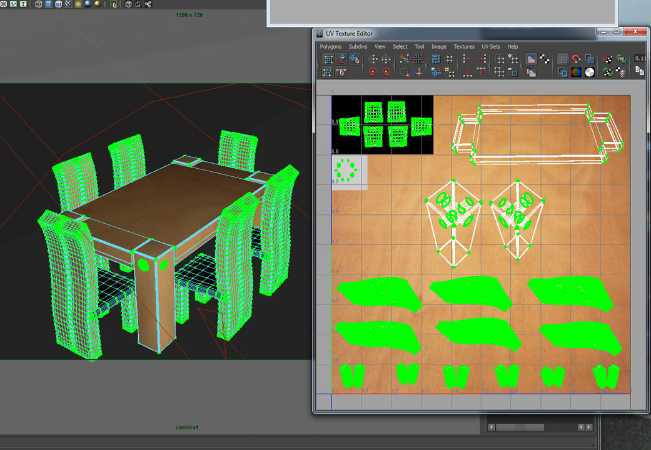Select the UV Smudge tool icon
Image resolution: width=651 pixels, height=450 pixels.
pyautogui.click(x=341, y=59)
